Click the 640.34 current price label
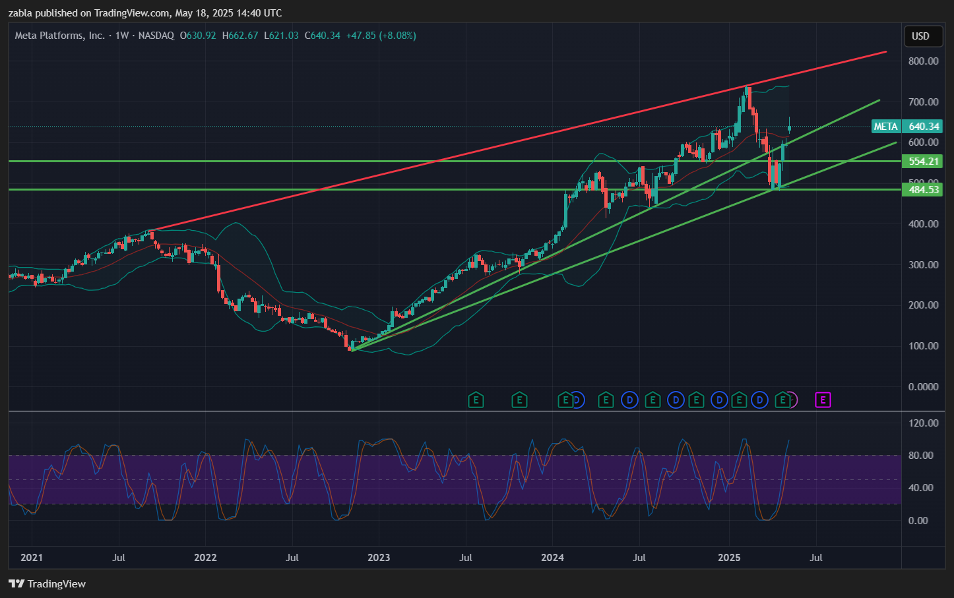The height and width of the screenshot is (598, 954). click(x=924, y=127)
